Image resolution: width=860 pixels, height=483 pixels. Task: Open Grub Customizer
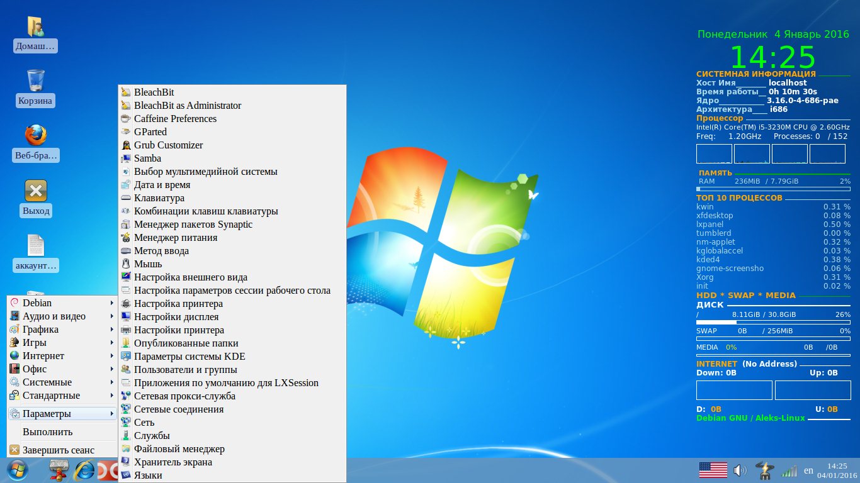coord(232,145)
